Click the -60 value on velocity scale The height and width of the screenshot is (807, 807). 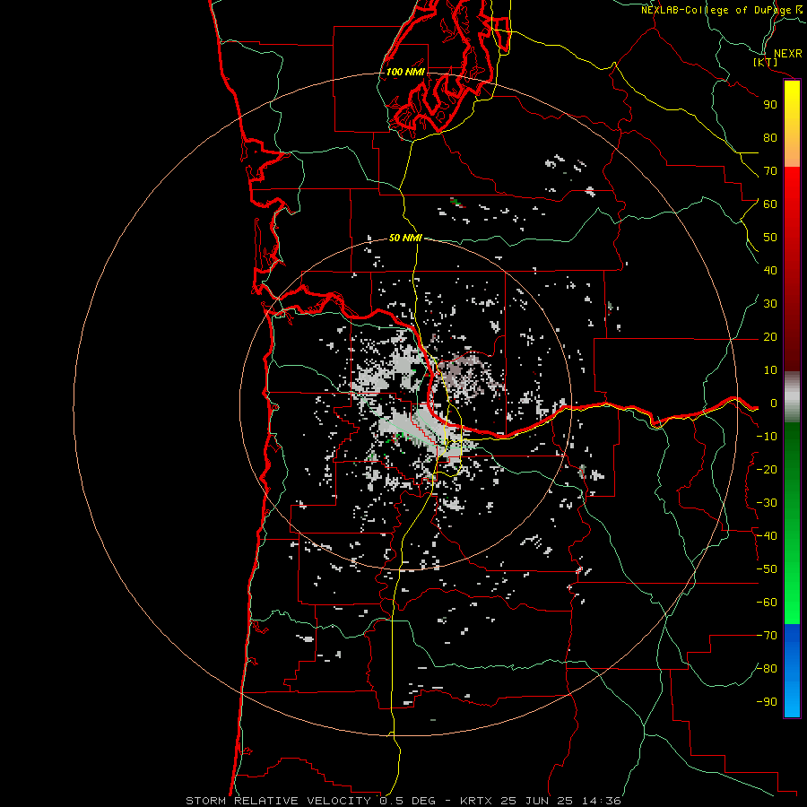coord(767,603)
